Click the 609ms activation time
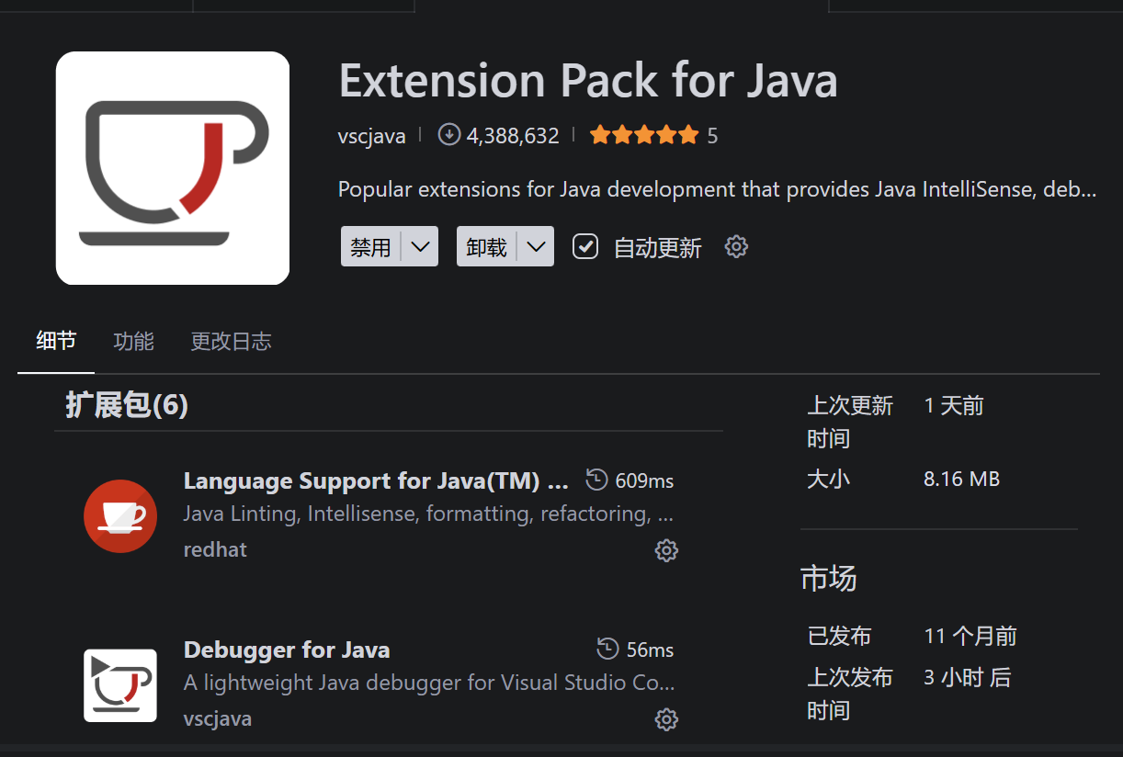This screenshot has height=757, width=1123. (644, 480)
